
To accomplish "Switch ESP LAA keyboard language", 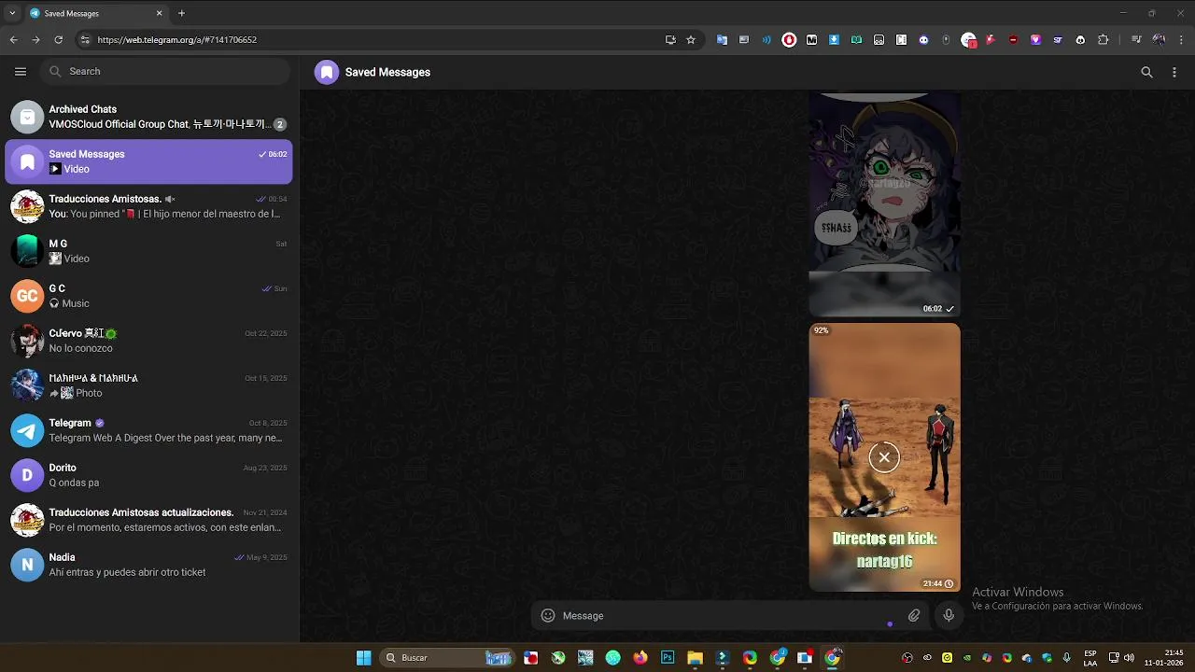I will pyautogui.click(x=1090, y=658).
